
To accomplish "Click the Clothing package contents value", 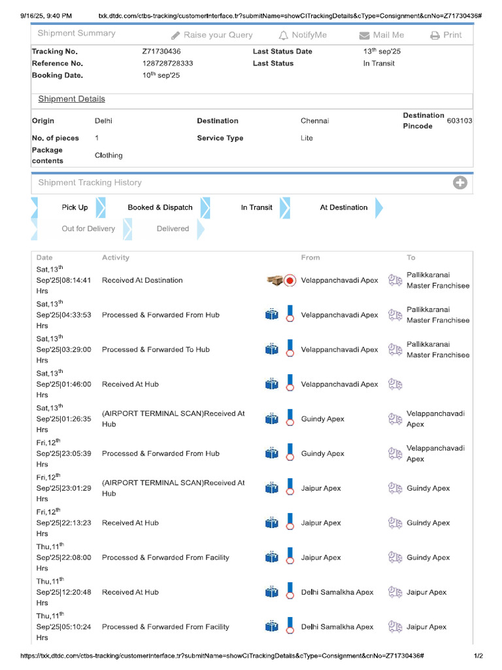I will click(x=109, y=155).
